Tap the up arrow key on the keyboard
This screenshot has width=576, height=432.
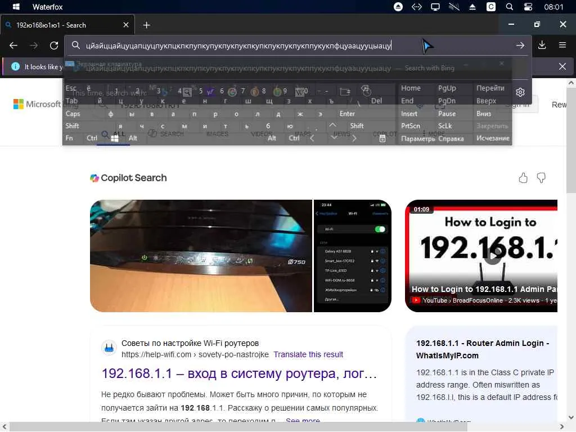332,125
